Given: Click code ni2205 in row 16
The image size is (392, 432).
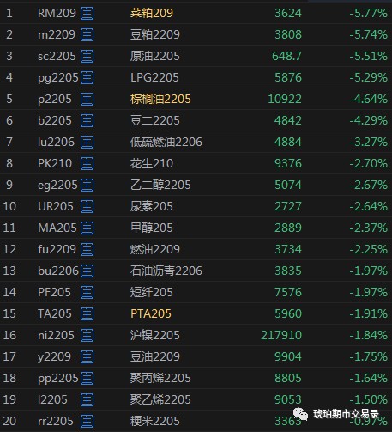Looking at the screenshot, I should [x=56, y=335].
